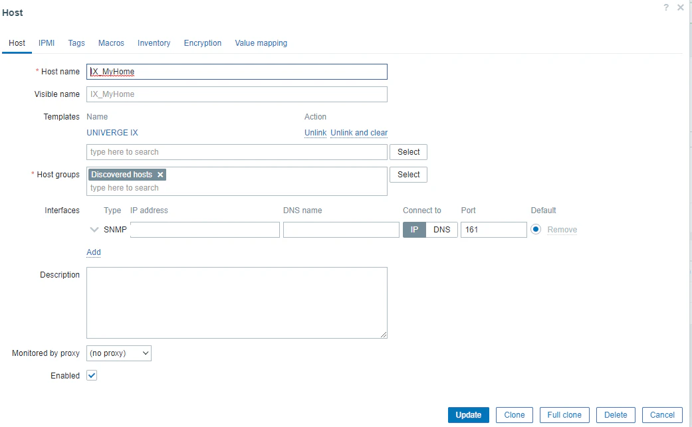The width and height of the screenshot is (692, 427).
Task: Set Connect to DNS
Action: coord(442,230)
